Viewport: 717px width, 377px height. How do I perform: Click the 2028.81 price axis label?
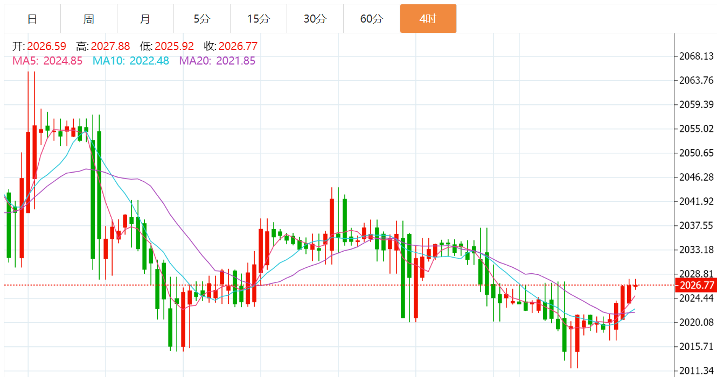click(695, 274)
